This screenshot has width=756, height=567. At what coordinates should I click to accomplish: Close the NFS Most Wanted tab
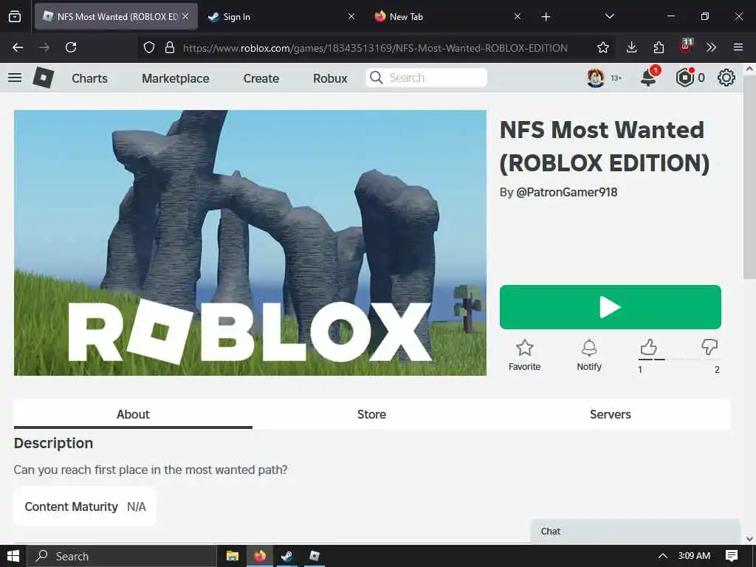tap(185, 16)
